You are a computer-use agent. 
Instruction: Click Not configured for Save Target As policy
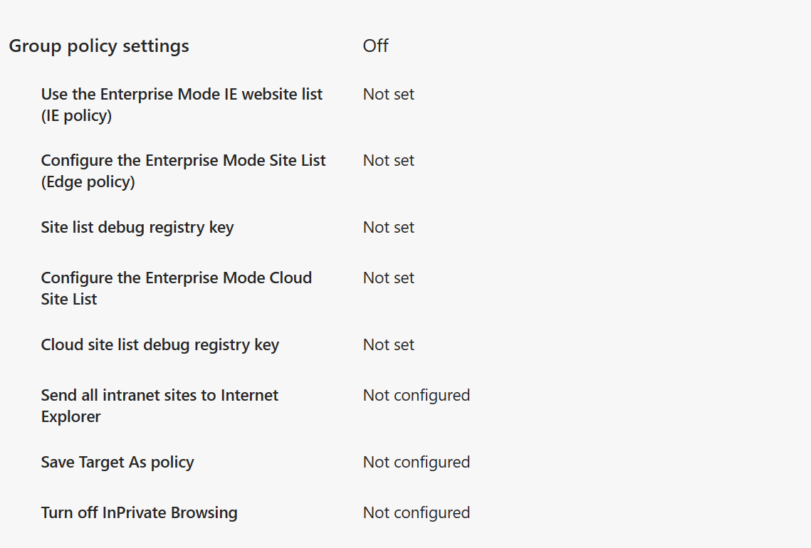point(417,462)
